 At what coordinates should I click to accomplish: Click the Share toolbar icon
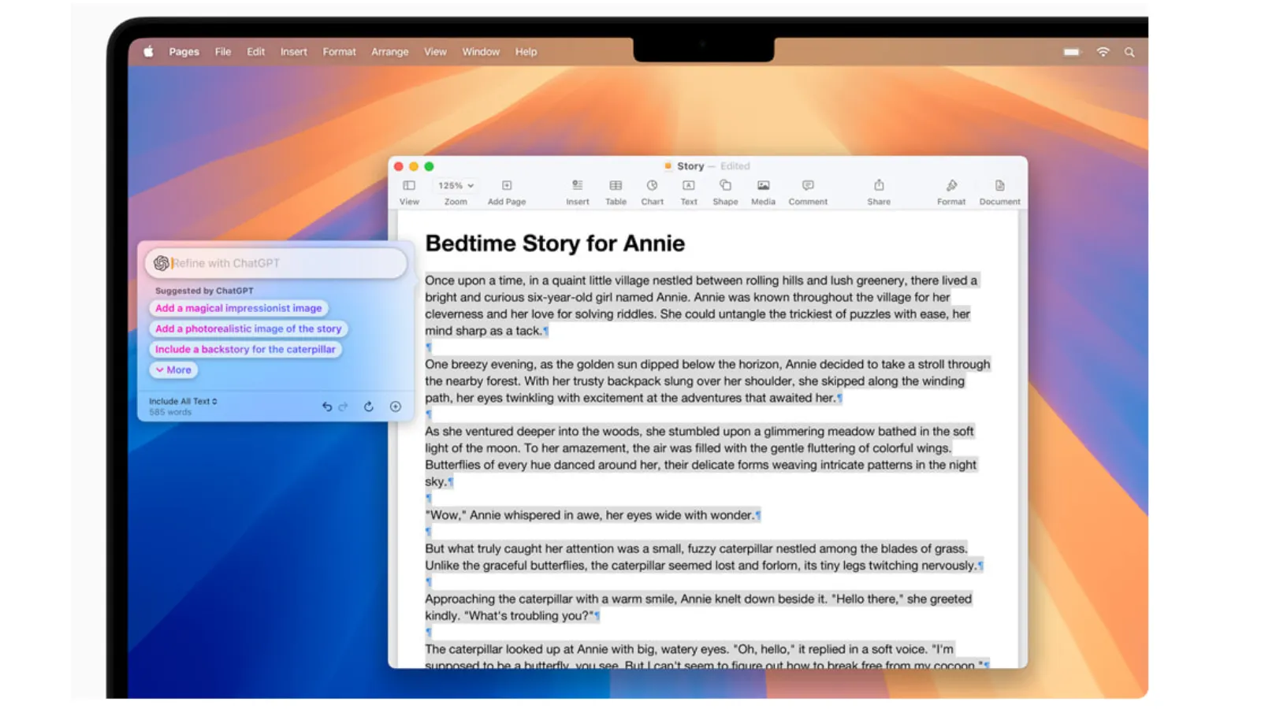(x=879, y=186)
